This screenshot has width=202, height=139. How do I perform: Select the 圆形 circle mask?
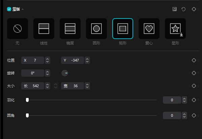96,29
